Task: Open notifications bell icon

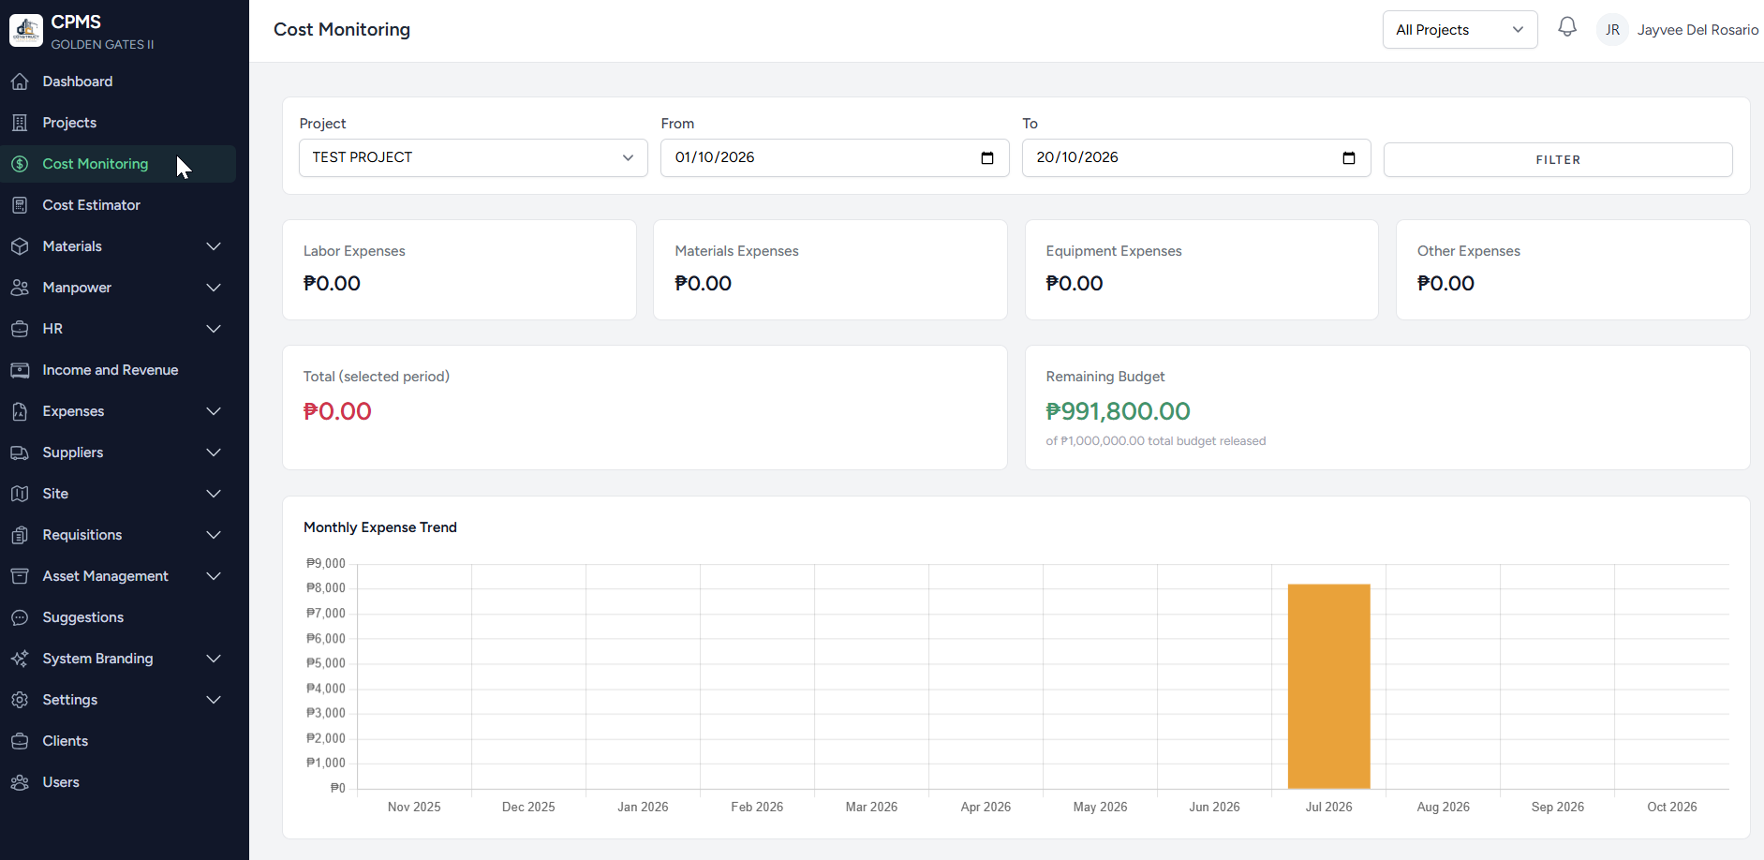Action: coord(1567,28)
